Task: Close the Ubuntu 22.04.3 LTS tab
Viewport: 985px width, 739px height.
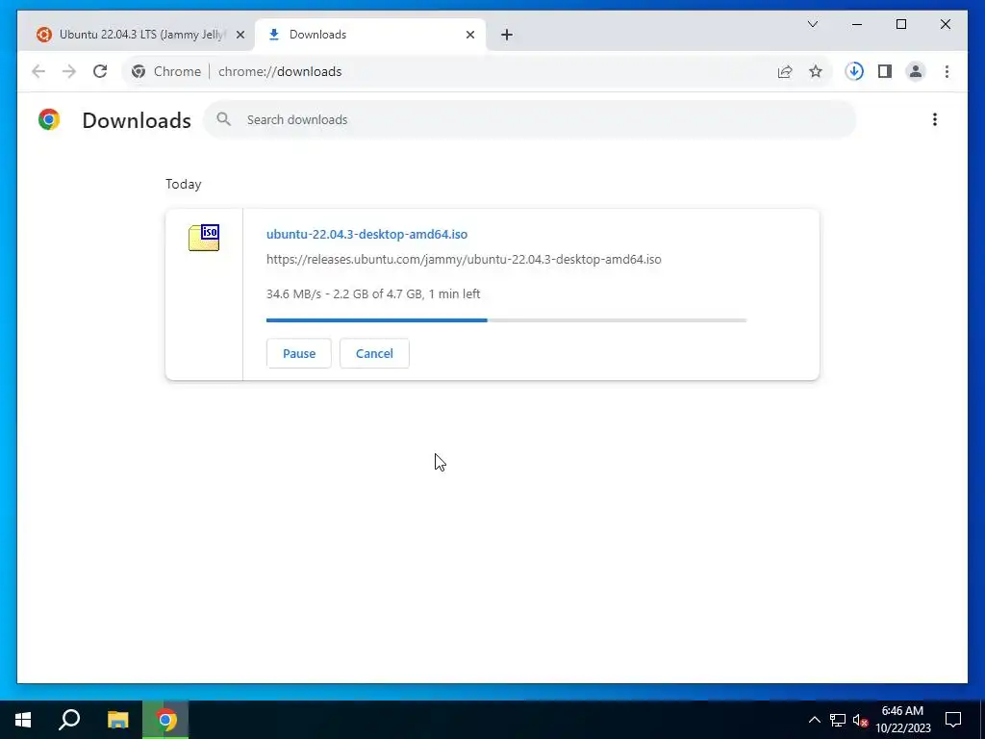Action: [240, 35]
